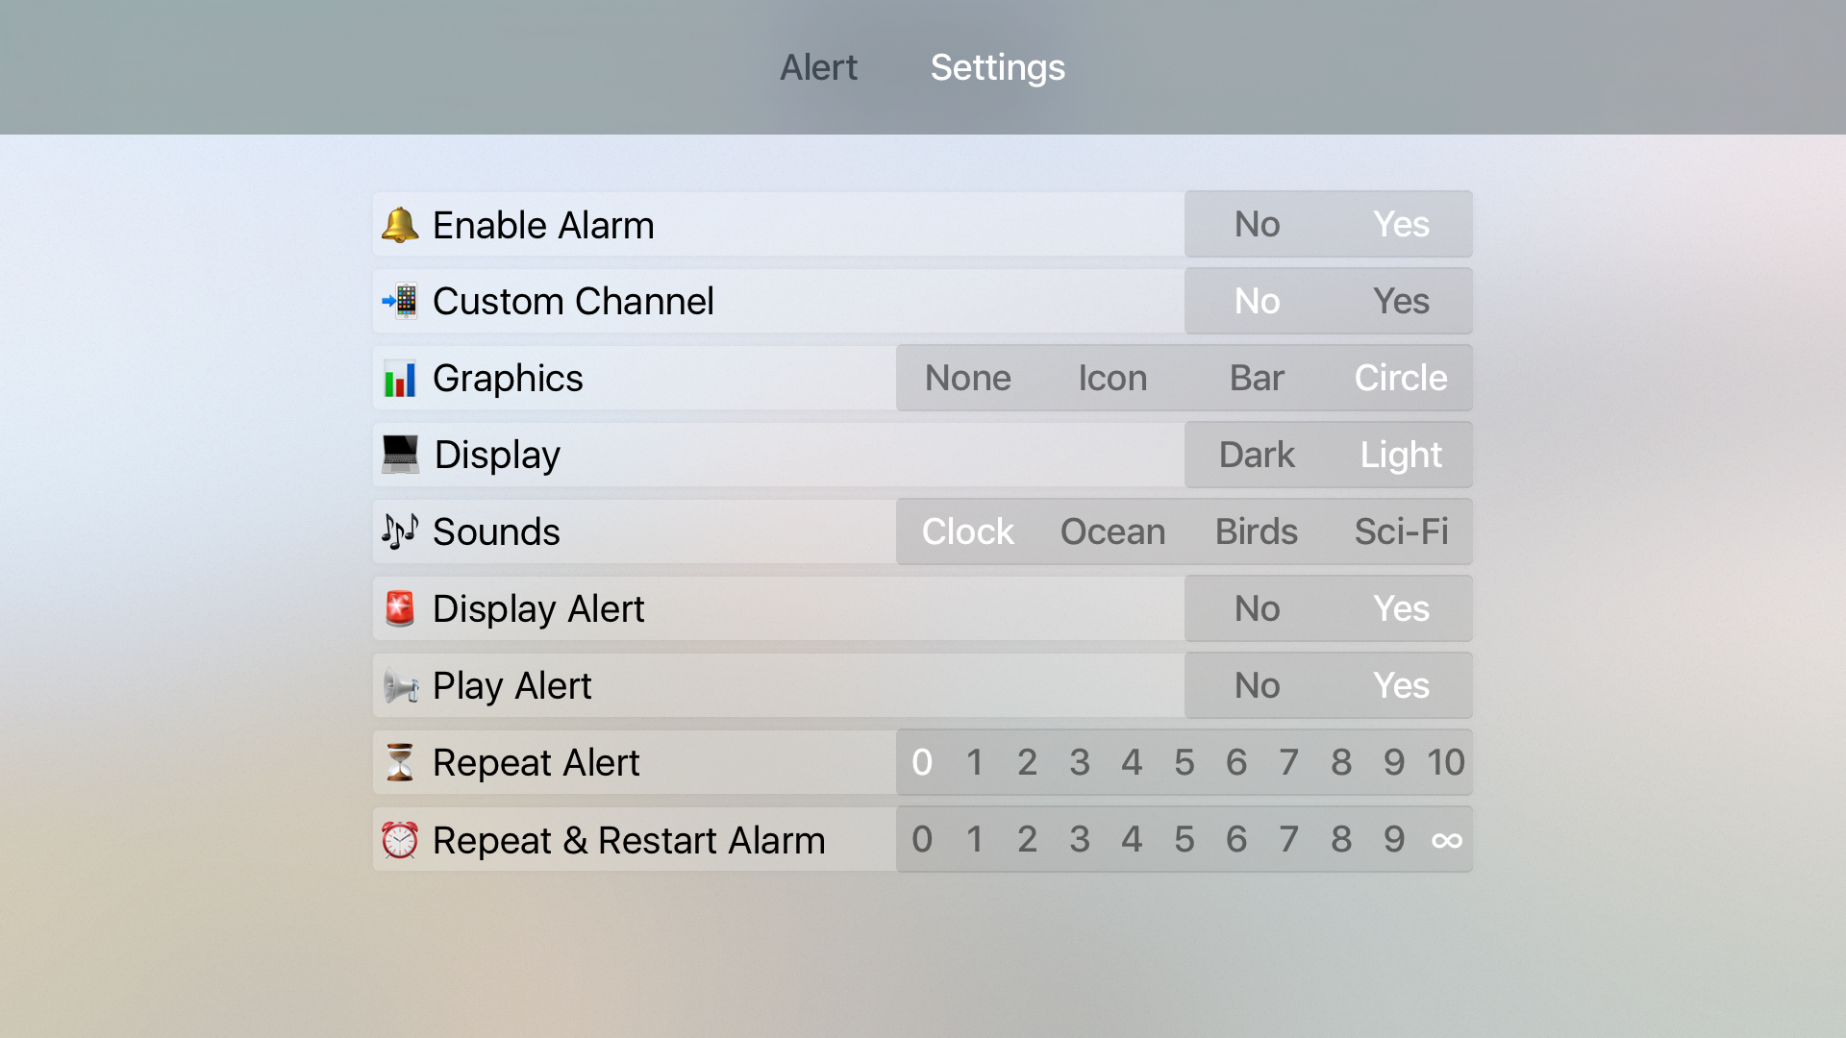Set Repeat Alert to 6
Image resolution: width=1846 pixels, height=1038 pixels.
click(x=1236, y=762)
